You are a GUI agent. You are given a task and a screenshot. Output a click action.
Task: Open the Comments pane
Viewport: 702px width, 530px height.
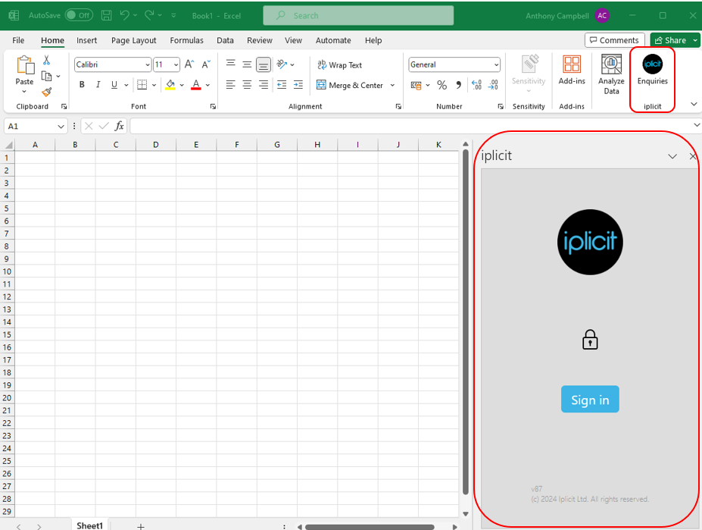point(614,40)
